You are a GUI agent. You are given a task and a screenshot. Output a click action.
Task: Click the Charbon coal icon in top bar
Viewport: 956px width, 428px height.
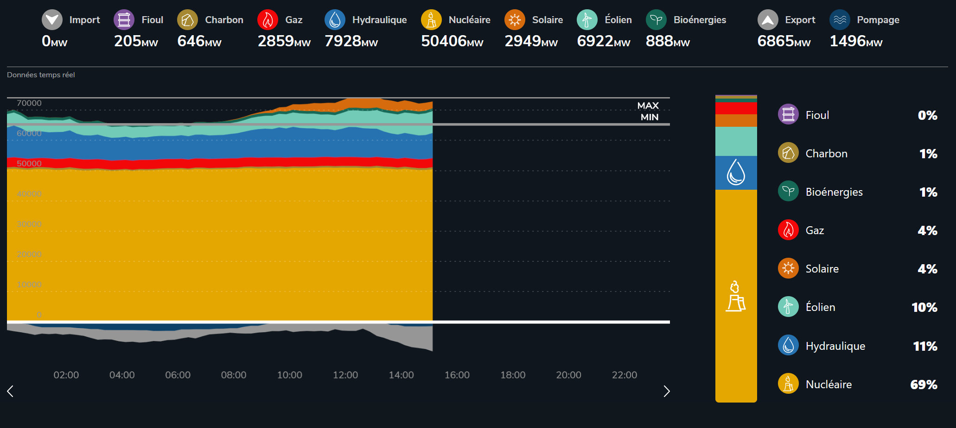point(187,20)
